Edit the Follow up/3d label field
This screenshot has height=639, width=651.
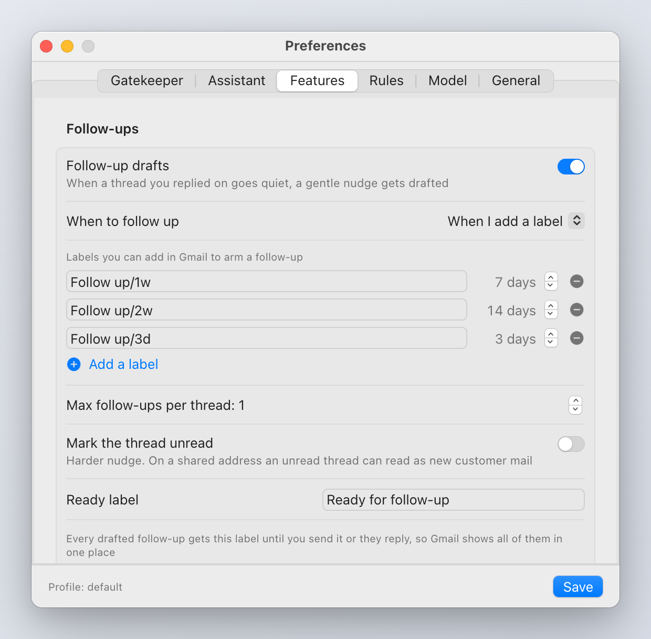(267, 338)
